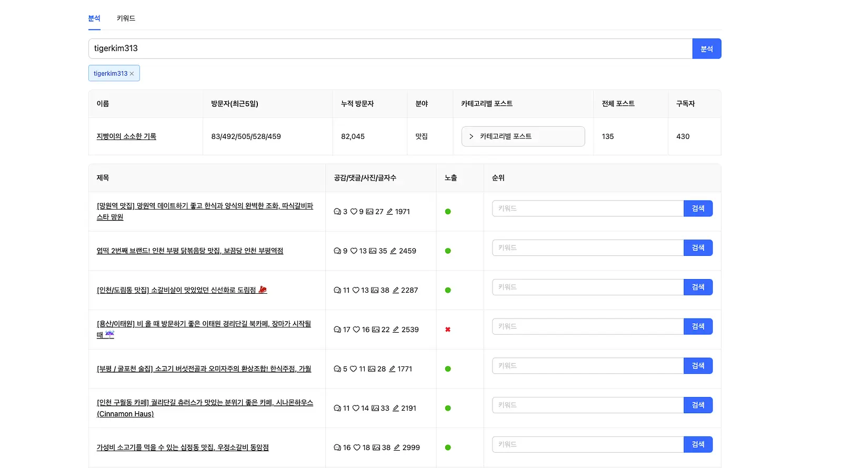Click the red X exposure mark in the 이태원 post row

click(448, 330)
